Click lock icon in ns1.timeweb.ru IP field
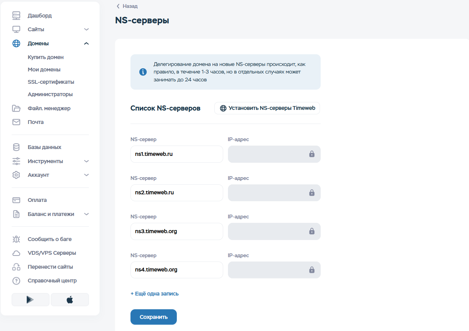This screenshot has height=331, width=469. click(x=312, y=154)
